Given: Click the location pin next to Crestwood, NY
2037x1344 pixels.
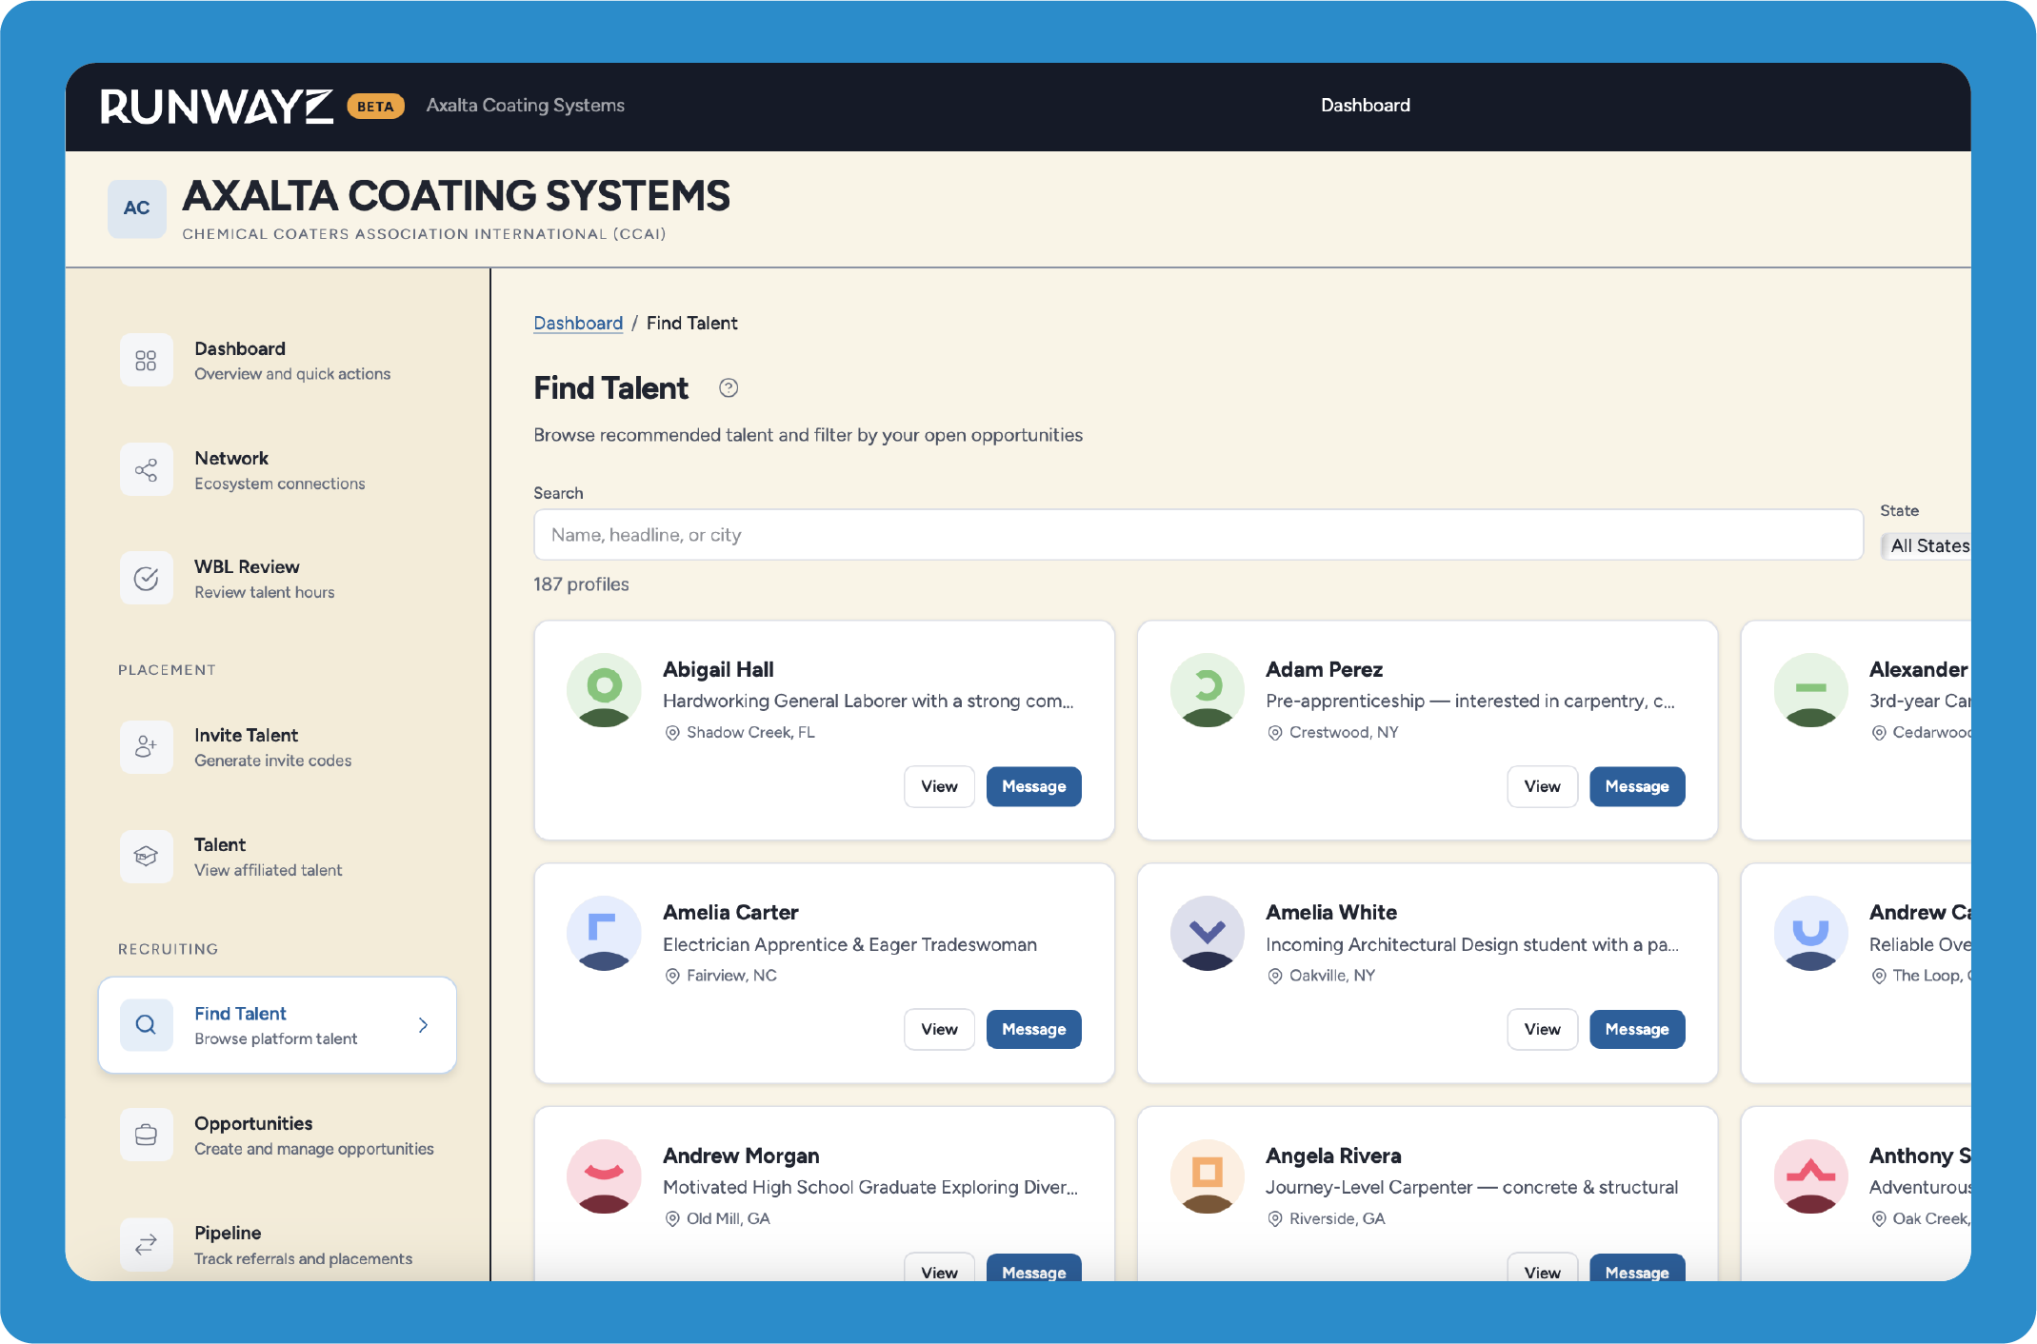Looking at the screenshot, I should (1275, 733).
